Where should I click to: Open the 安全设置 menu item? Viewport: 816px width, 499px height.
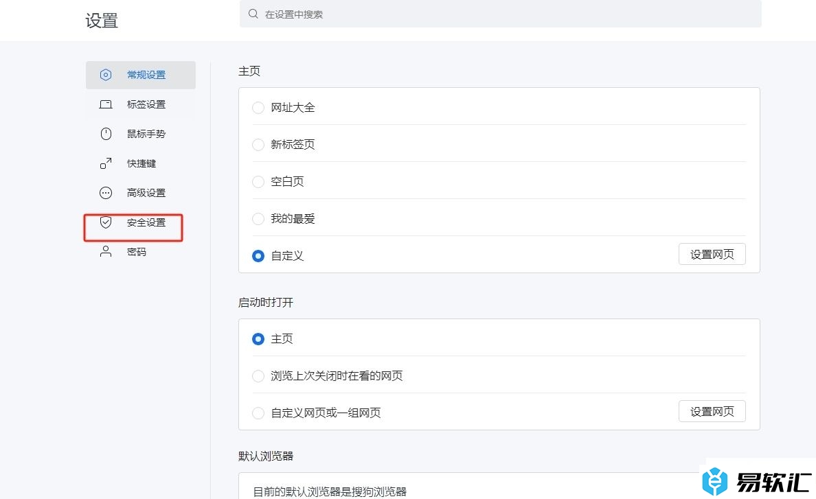click(146, 222)
